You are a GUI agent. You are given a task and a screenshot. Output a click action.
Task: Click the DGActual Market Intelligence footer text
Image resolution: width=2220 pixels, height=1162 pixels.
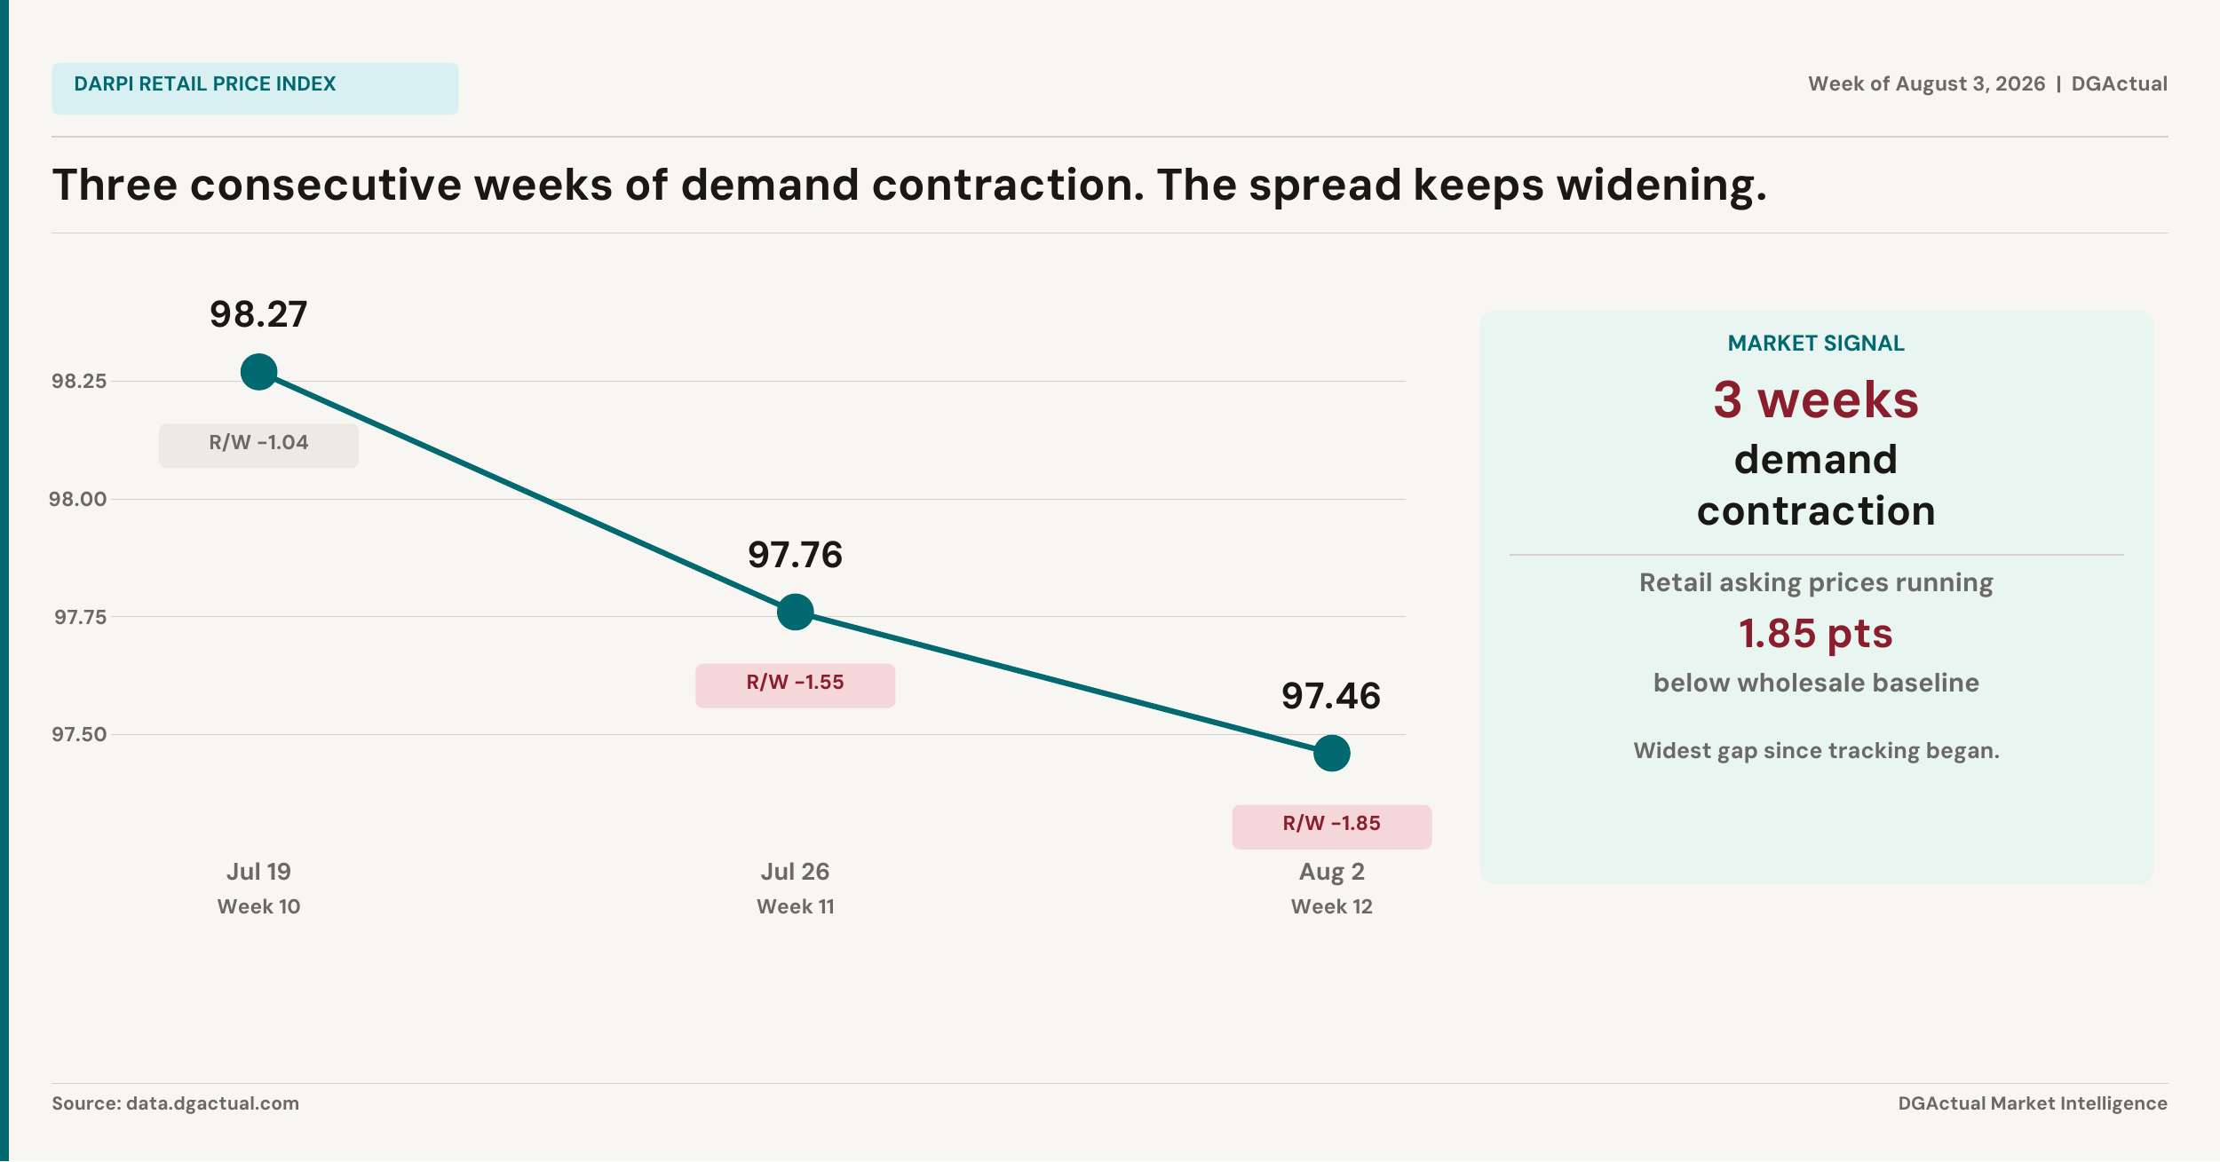tap(2033, 1103)
